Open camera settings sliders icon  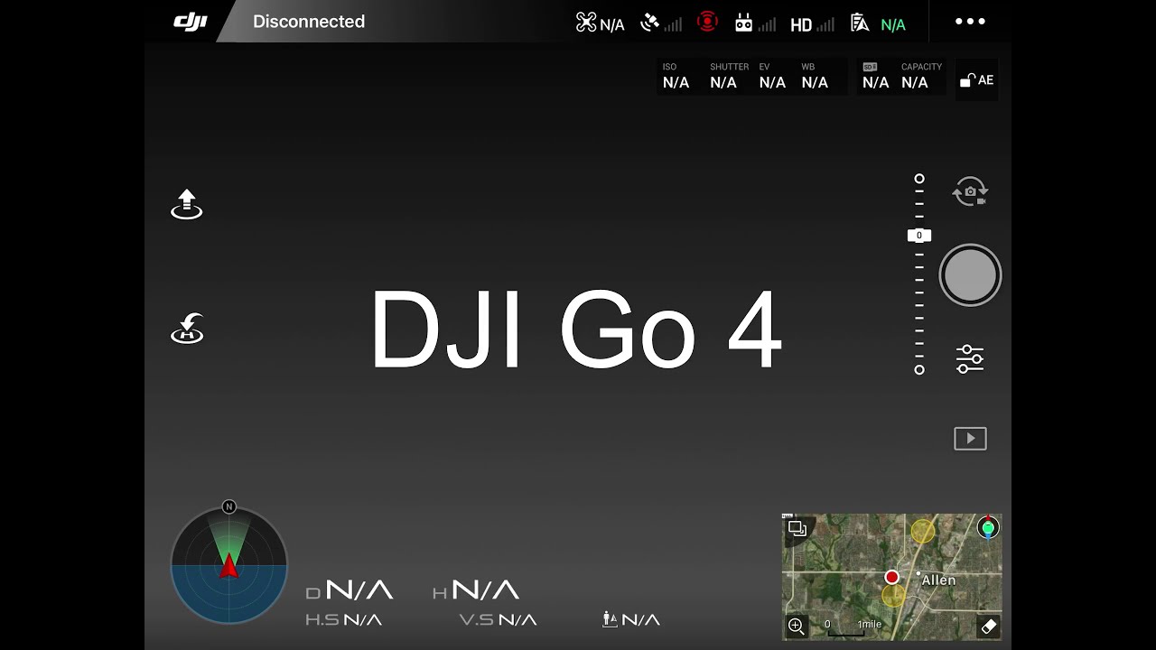pos(970,358)
